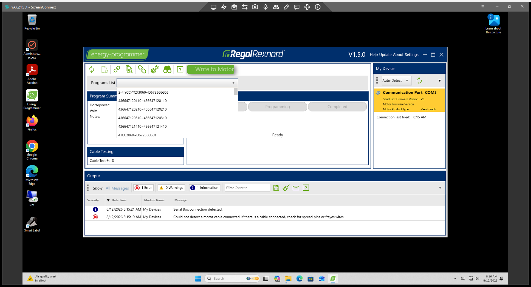Screen dimensions: 531x287
Task: Open the Administrative access desktop shortcut
Action: coord(32,49)
